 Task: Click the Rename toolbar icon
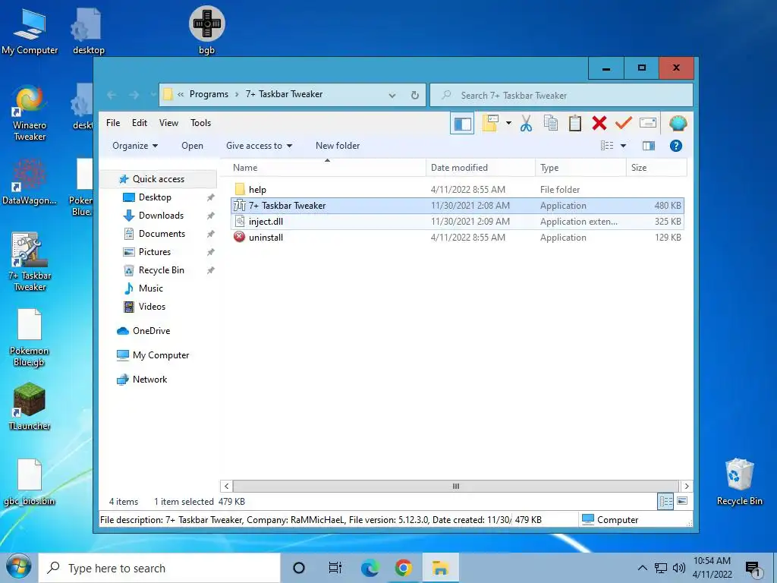tap(648, 122)
